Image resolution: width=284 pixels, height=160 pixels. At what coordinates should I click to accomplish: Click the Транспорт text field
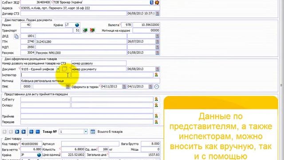(47, 31)
